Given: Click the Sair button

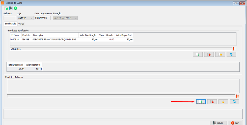Looking at the screenshot, I should point(235,123).
